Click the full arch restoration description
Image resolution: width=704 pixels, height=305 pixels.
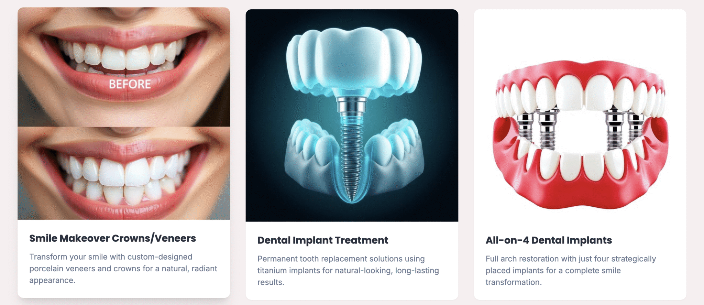pos(571,270)
